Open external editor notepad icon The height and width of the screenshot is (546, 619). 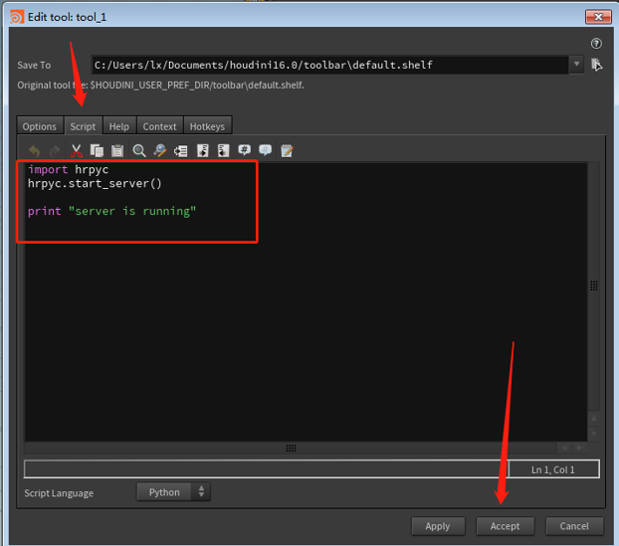287,151
